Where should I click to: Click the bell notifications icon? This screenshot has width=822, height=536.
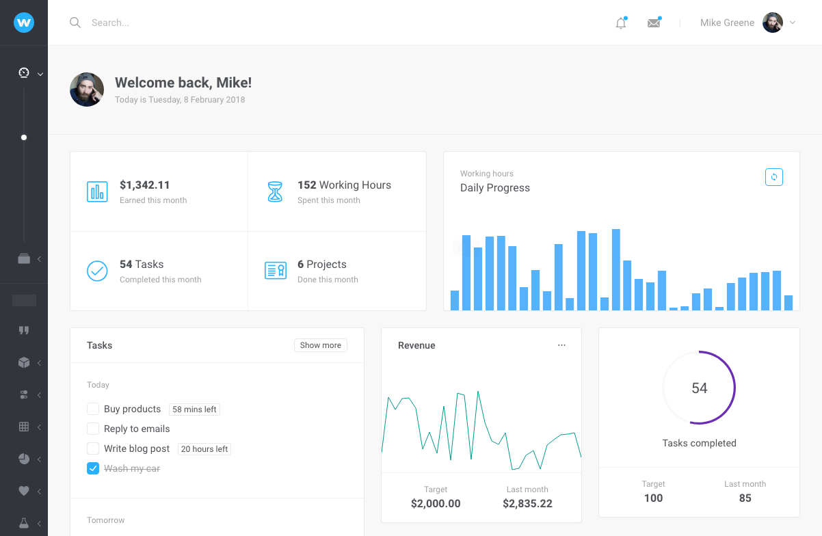pyautogui.click(x=620, y=23)
